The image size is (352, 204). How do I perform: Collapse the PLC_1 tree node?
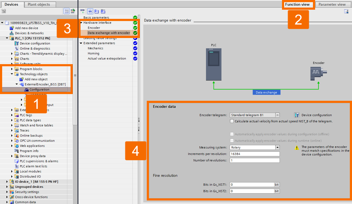click(7, 38)
